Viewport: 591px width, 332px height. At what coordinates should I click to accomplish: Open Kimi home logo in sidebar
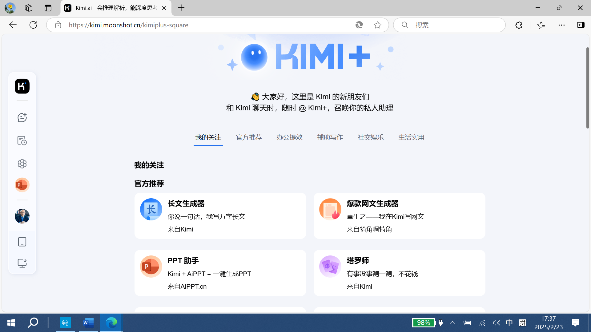[22, 86]
